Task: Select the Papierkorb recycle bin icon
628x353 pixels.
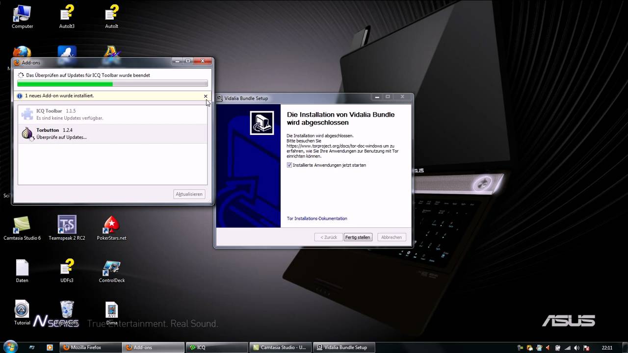Action: click(67, 313)
